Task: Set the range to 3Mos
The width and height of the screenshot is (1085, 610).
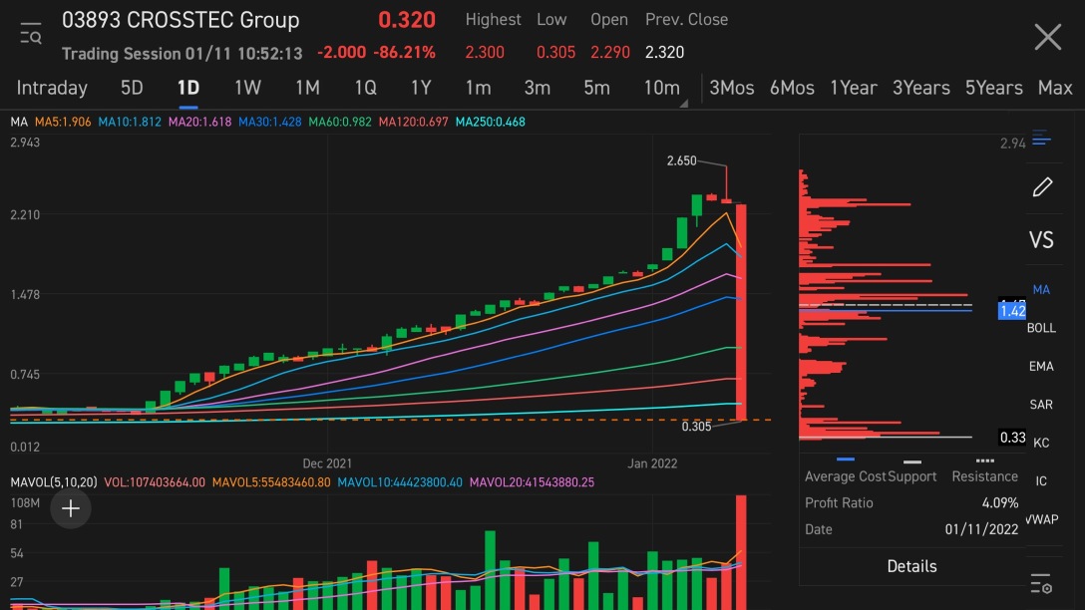Action: pos(731,88)
